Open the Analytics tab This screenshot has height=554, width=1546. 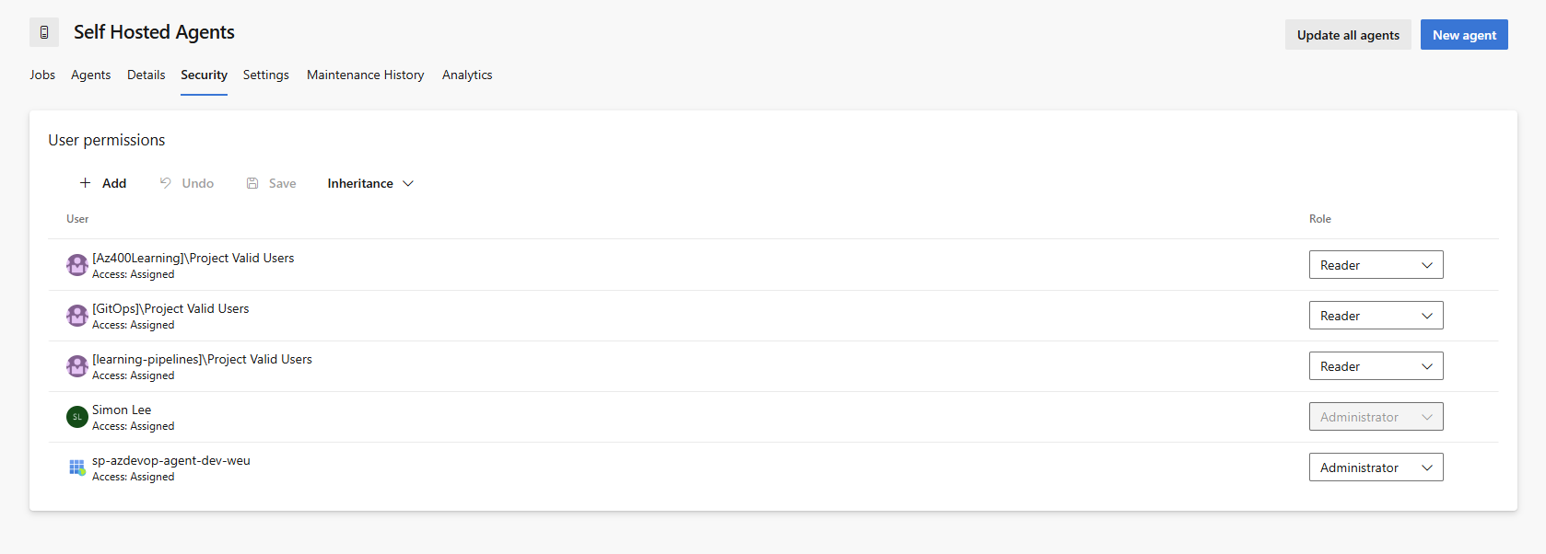[467, 75]
